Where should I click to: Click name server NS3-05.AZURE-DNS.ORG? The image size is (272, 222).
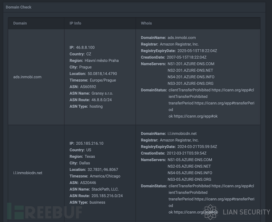pos(190,179)
